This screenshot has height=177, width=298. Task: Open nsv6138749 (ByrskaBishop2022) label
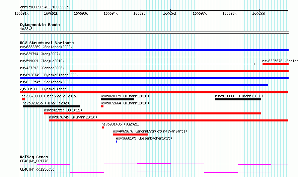click(49, 75)
